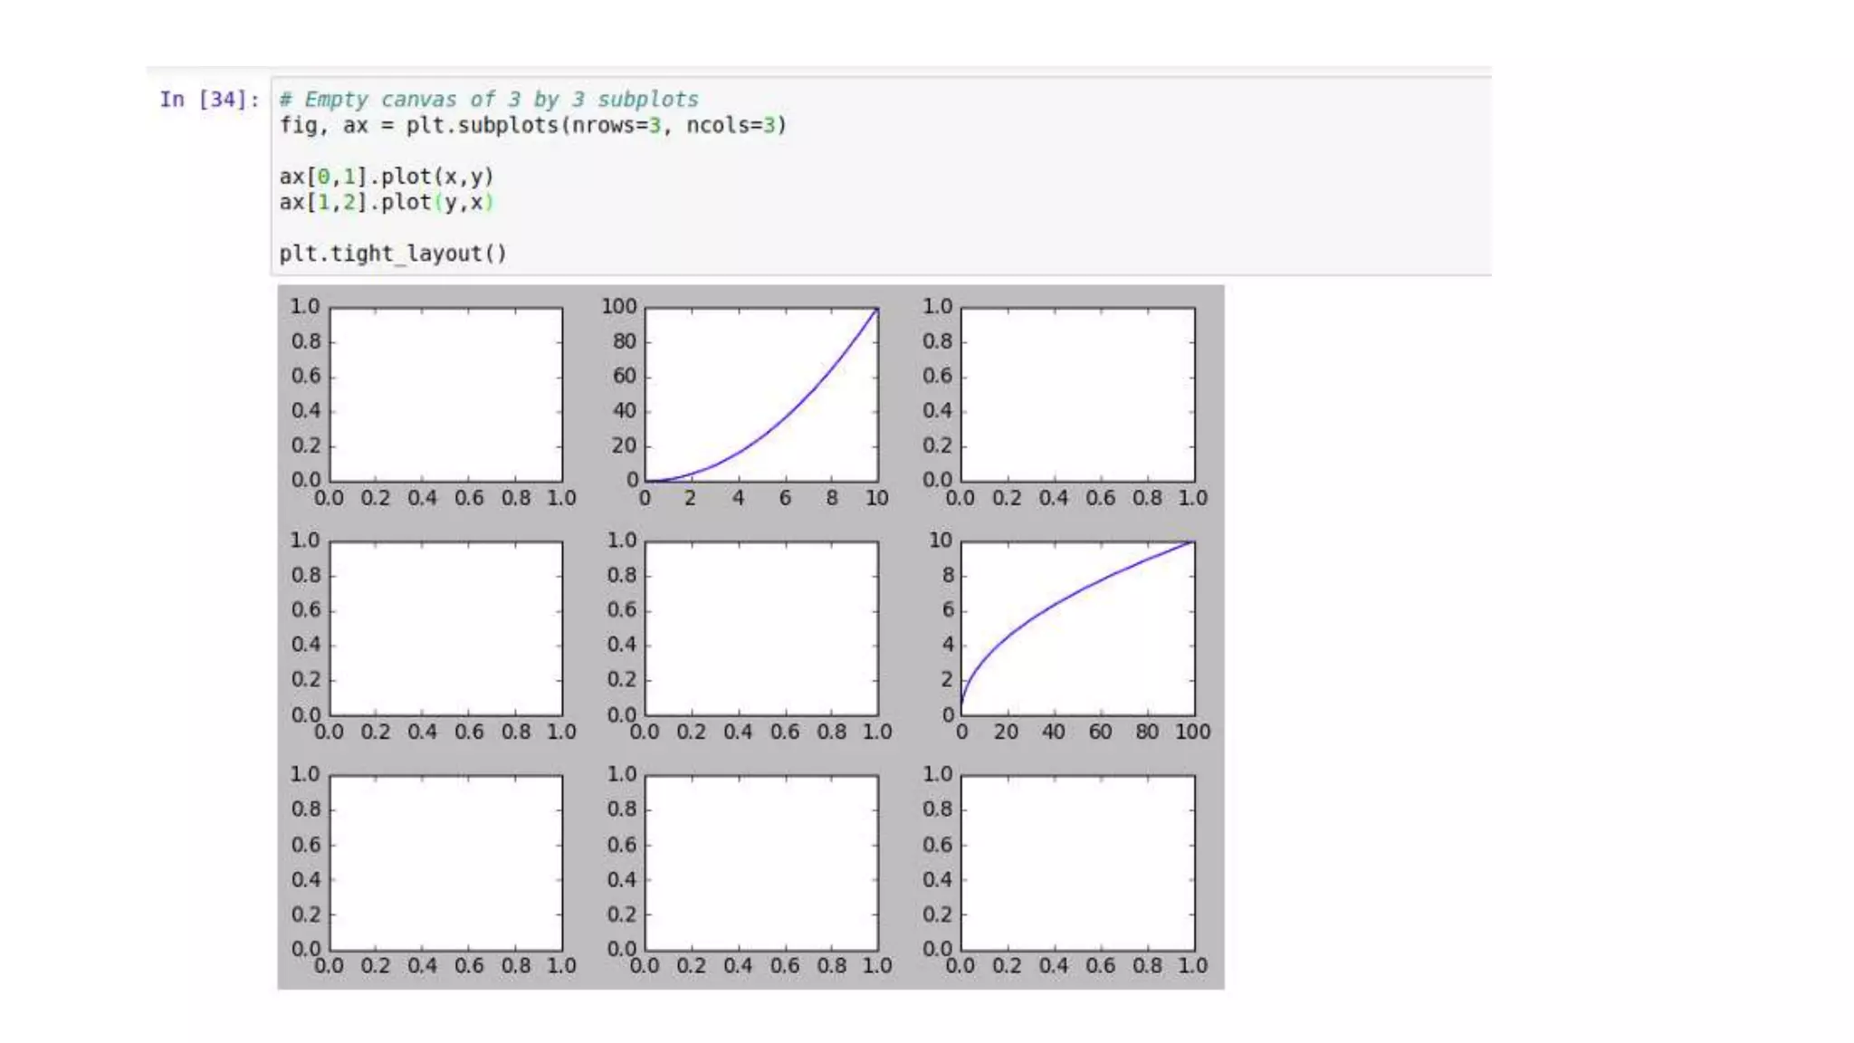Click the bottom-middle empty subplot
Image resolution: width=1854 pixels, height=1043 pixels.
click(x=761, y=862)
